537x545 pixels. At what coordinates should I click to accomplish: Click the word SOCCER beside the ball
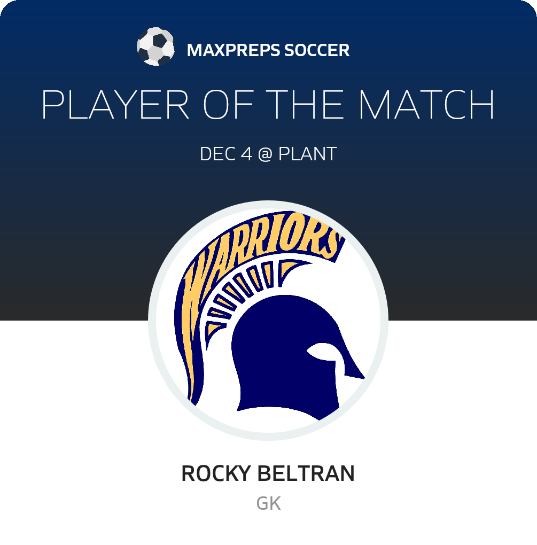317,50
